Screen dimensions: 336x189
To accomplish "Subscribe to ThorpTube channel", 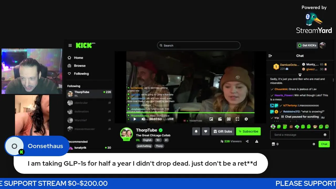I will [x=248, y=131].
